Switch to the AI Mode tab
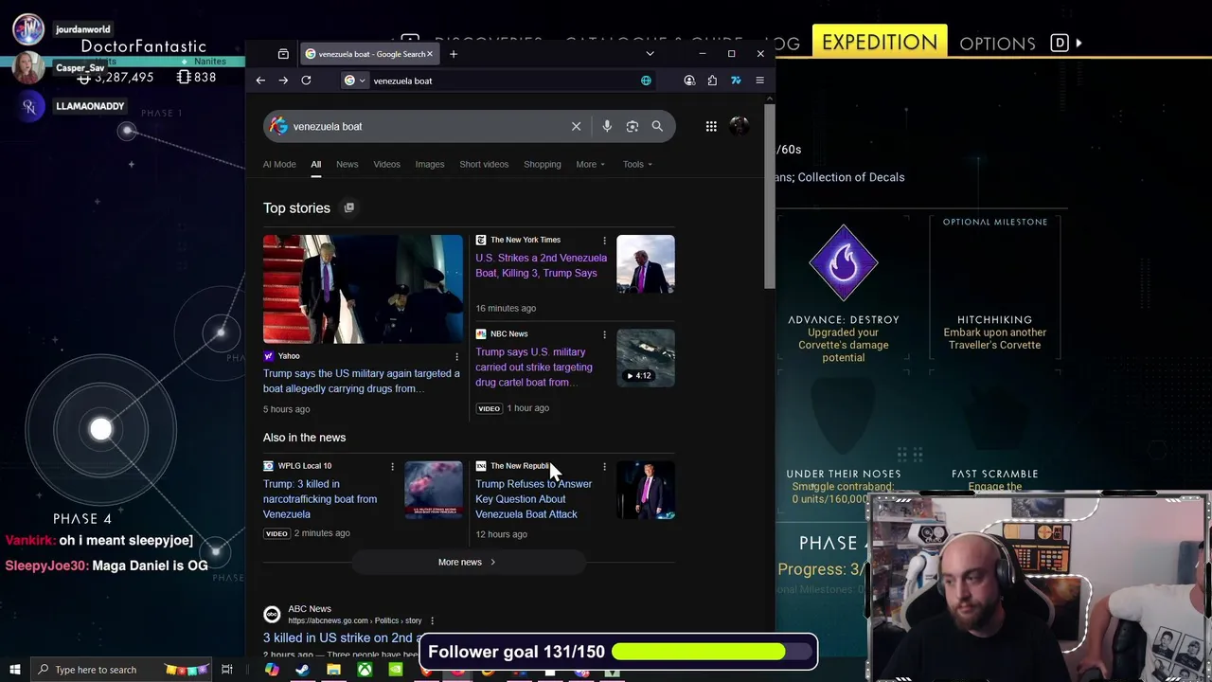1212x682 pixels. [279, 164]
